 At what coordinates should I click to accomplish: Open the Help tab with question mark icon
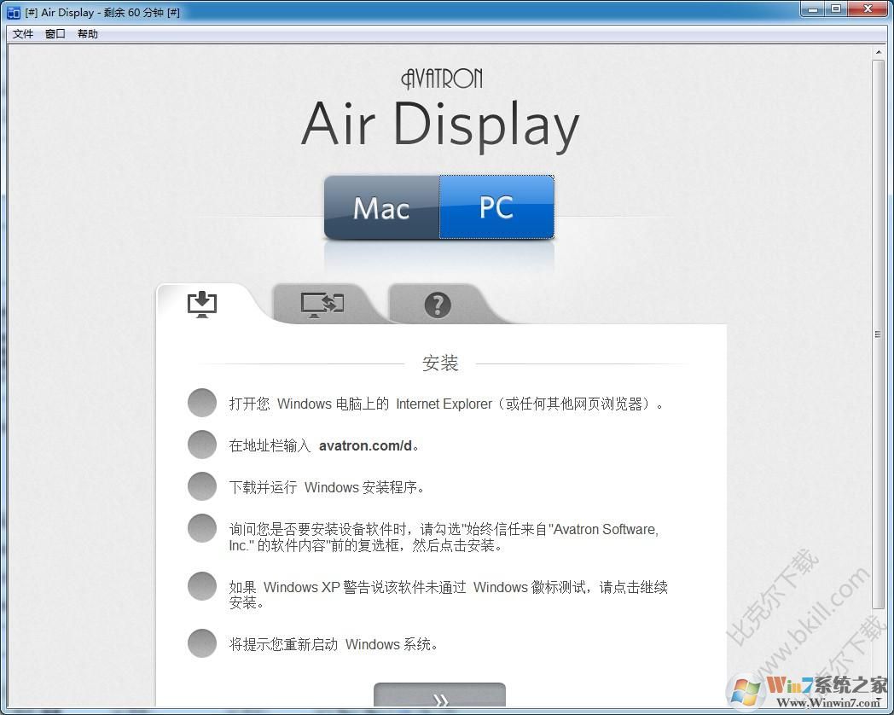click(438, 305)
